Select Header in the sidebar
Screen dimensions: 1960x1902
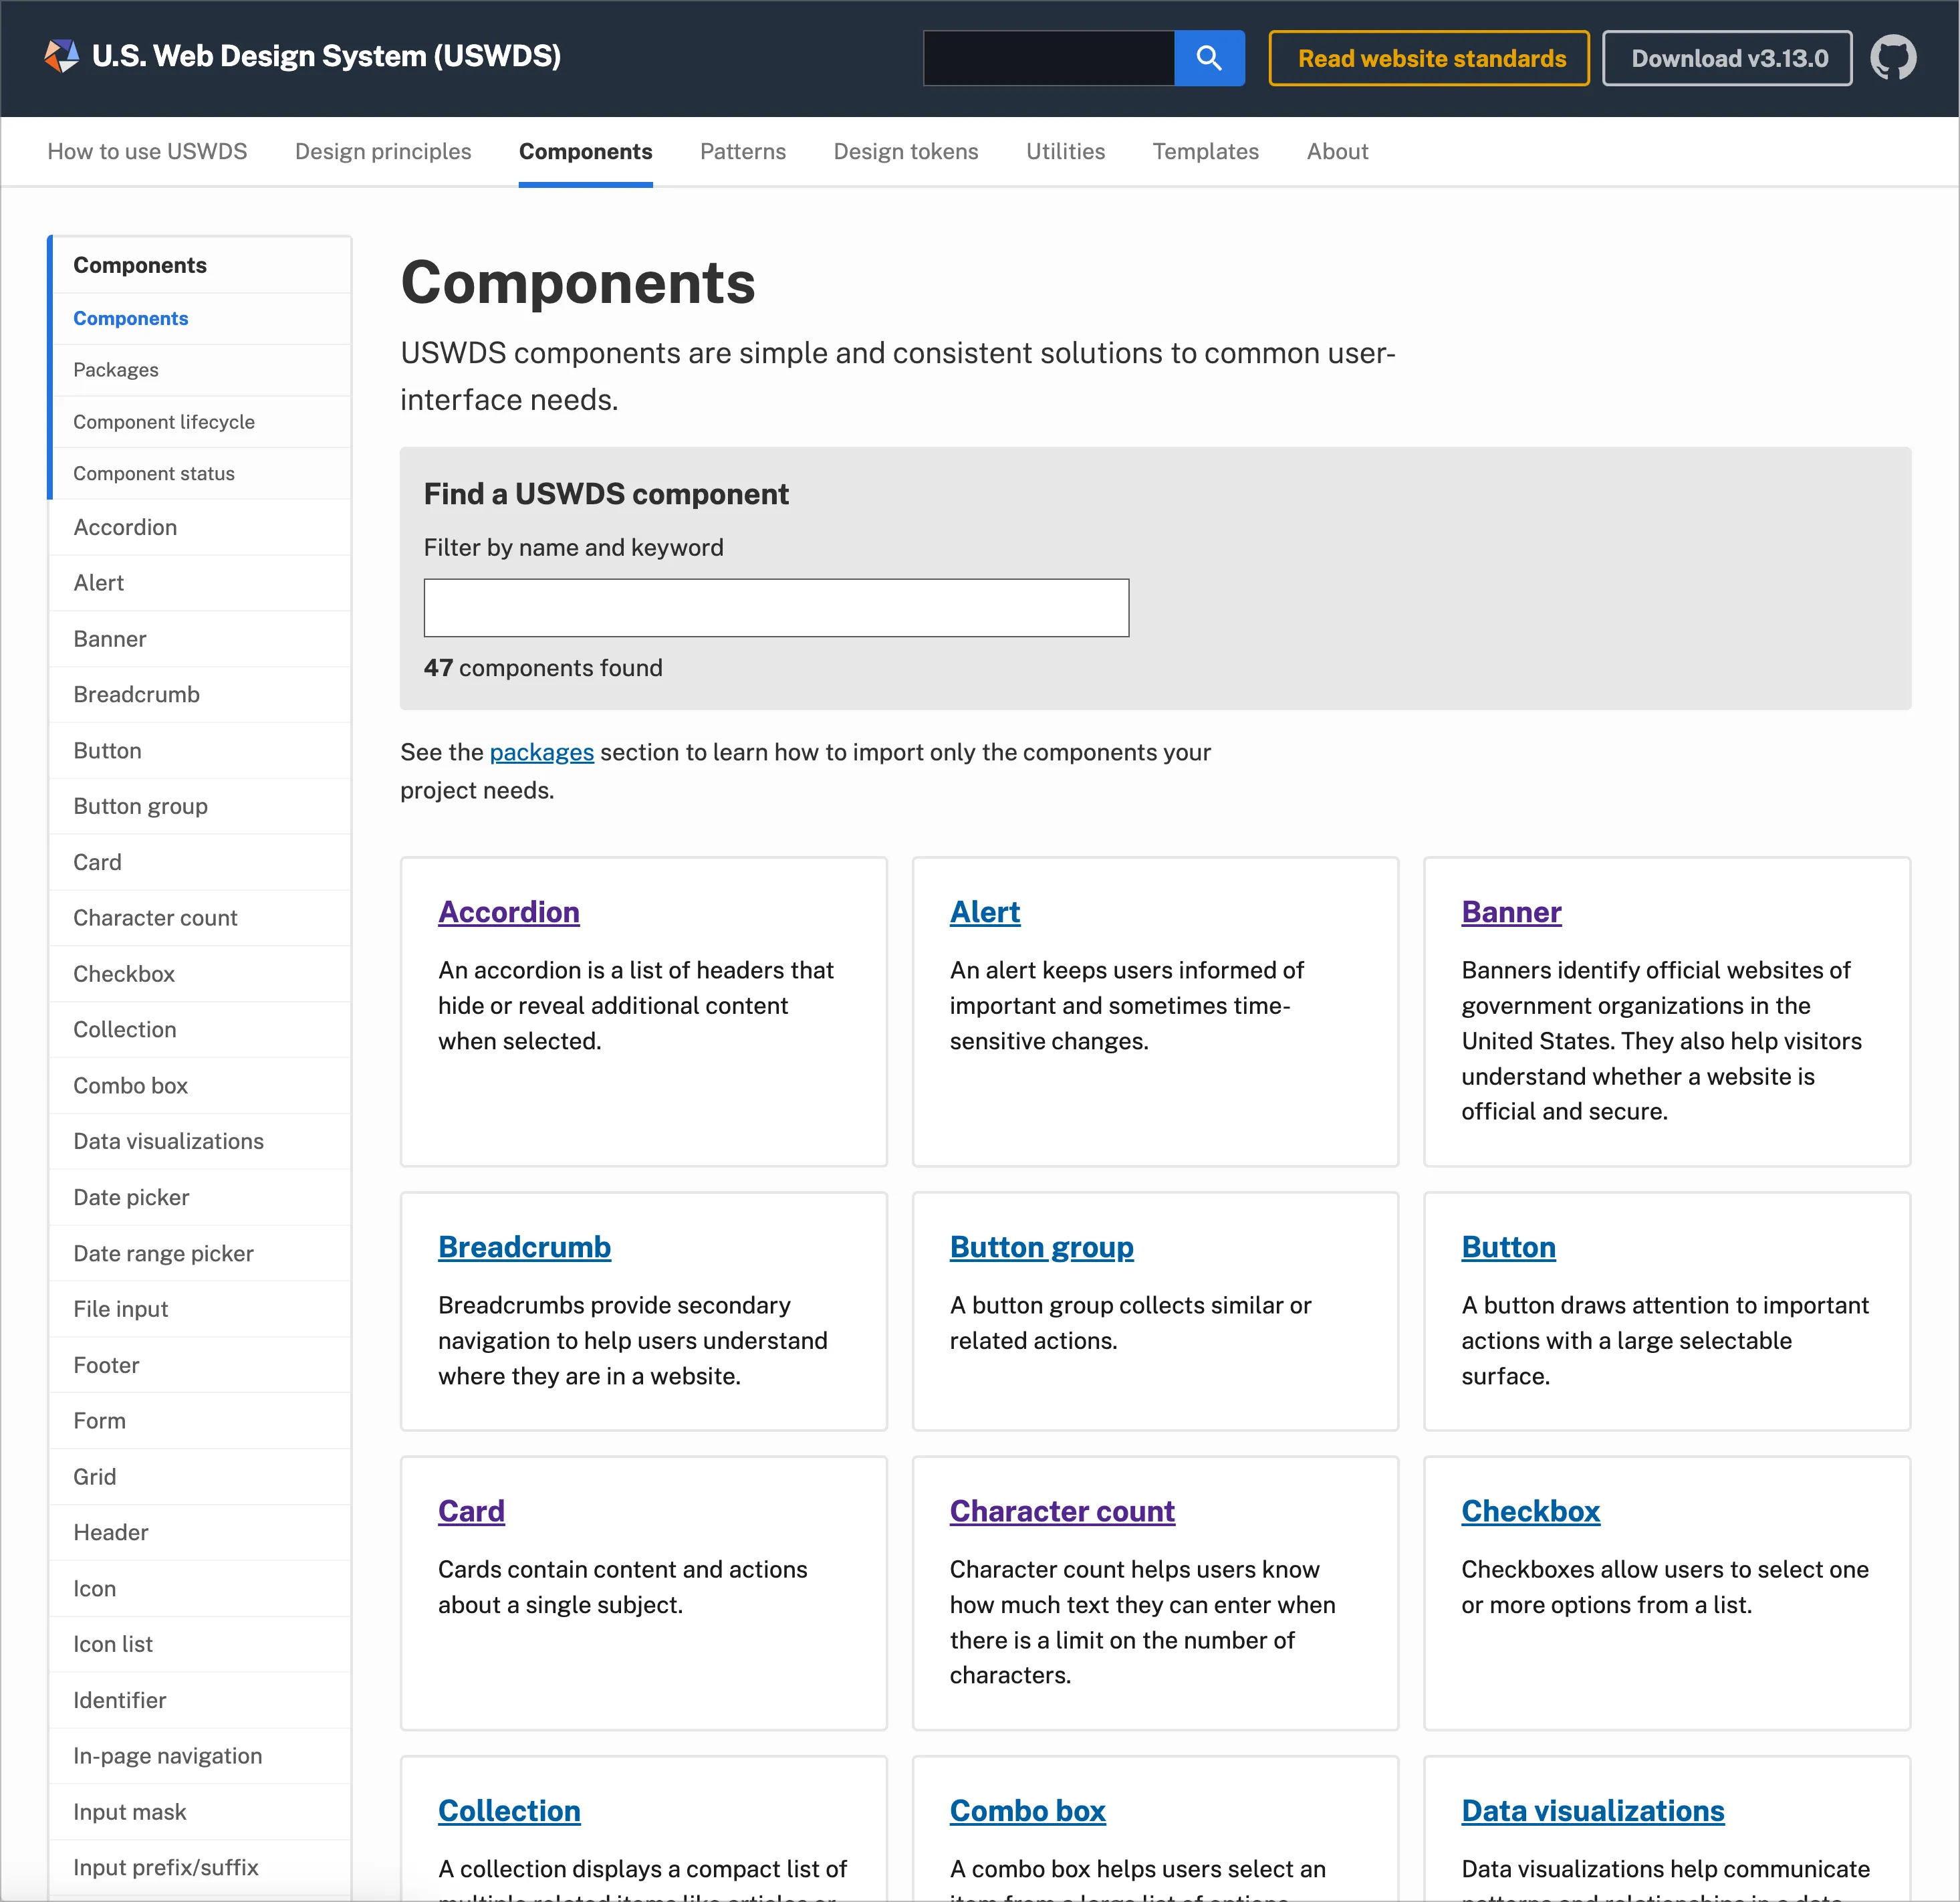coord(201,1533)
